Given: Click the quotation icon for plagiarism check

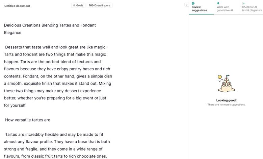Looking at the screenshot, I should pyautogui.click(x=243, y=3).
